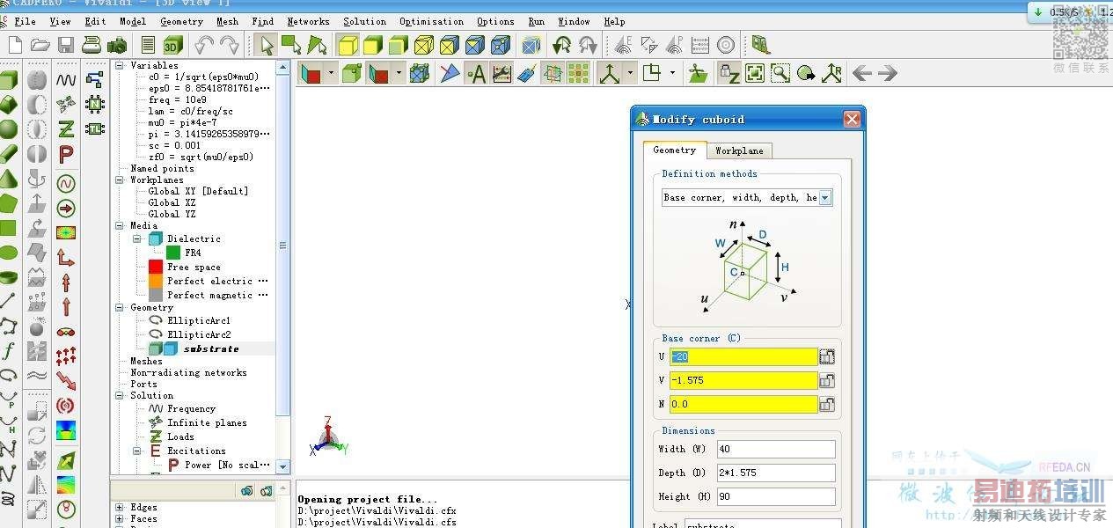Open the File menu
The height and width of the screenshot is (528, 1113).
tap(26, 21)
